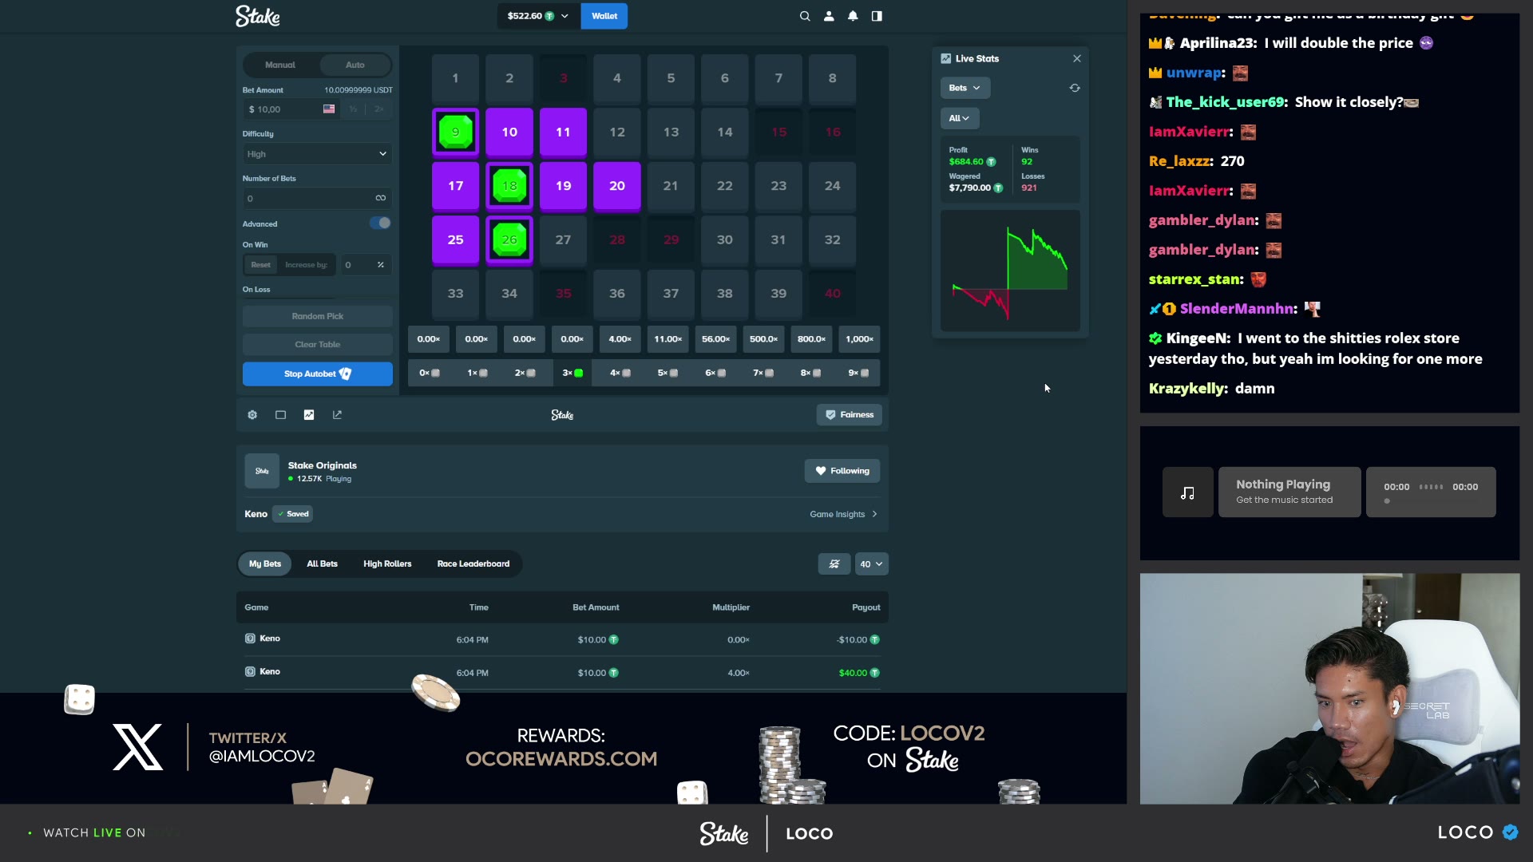The width and height of the screenshot is (1533, 862).
Task: Select the On Win Reset option
Action: 261,265
